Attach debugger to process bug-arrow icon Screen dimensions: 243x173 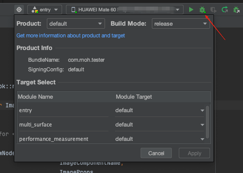coord(236,10)
